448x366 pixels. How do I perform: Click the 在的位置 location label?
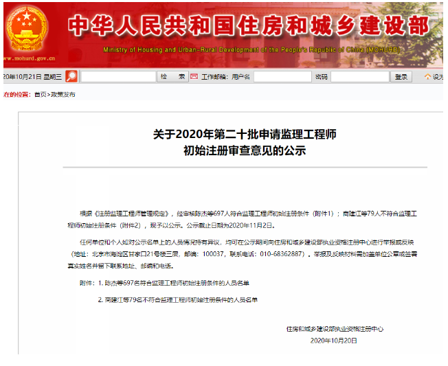tap(17, 95)
